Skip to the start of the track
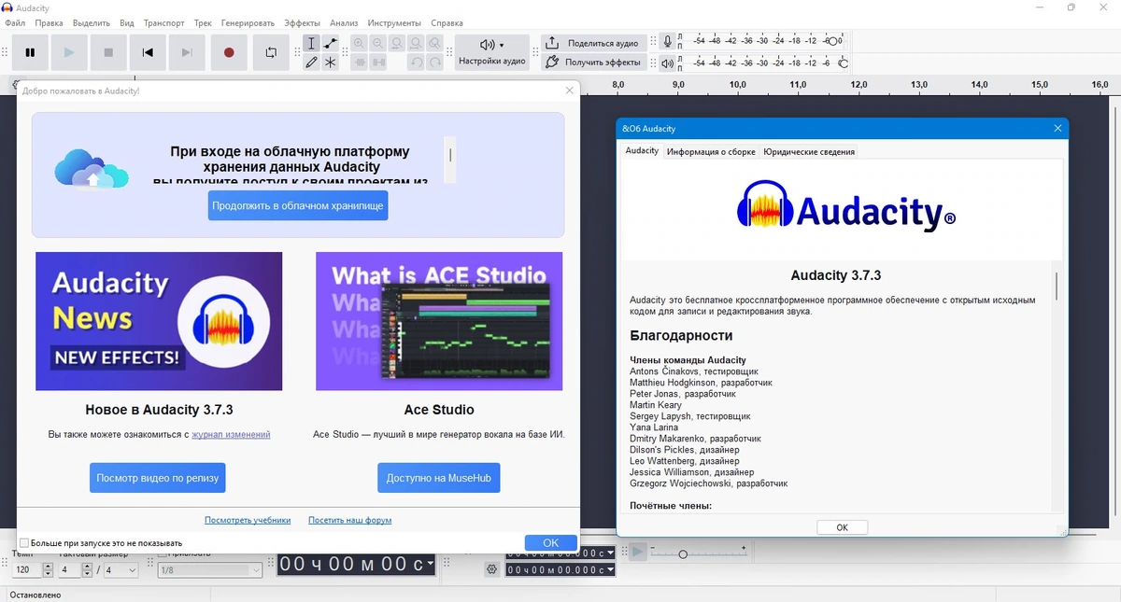This screenshot has width=1121, height=602. point(148,53)
